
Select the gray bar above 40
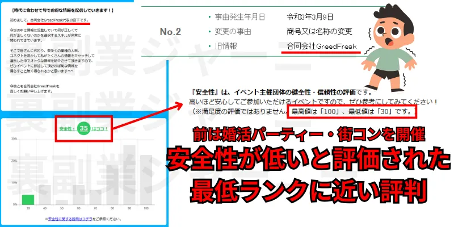point(45,195)
